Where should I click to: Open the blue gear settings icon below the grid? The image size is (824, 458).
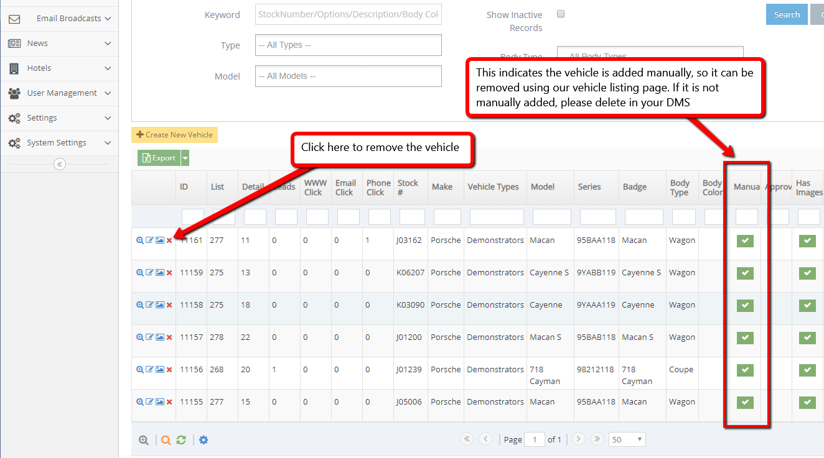(x=204, y=440)
